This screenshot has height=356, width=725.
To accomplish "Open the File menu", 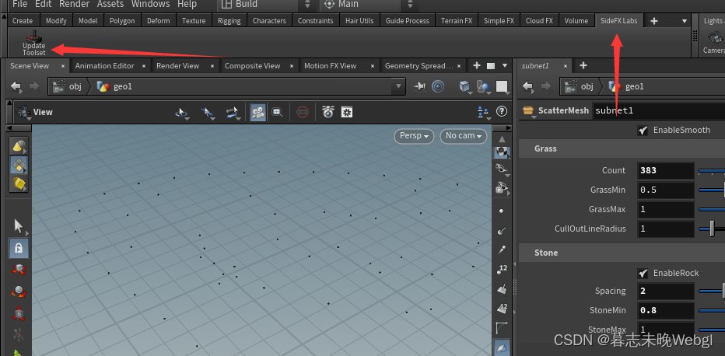I will pyautogui.click(x=20, y=5).
